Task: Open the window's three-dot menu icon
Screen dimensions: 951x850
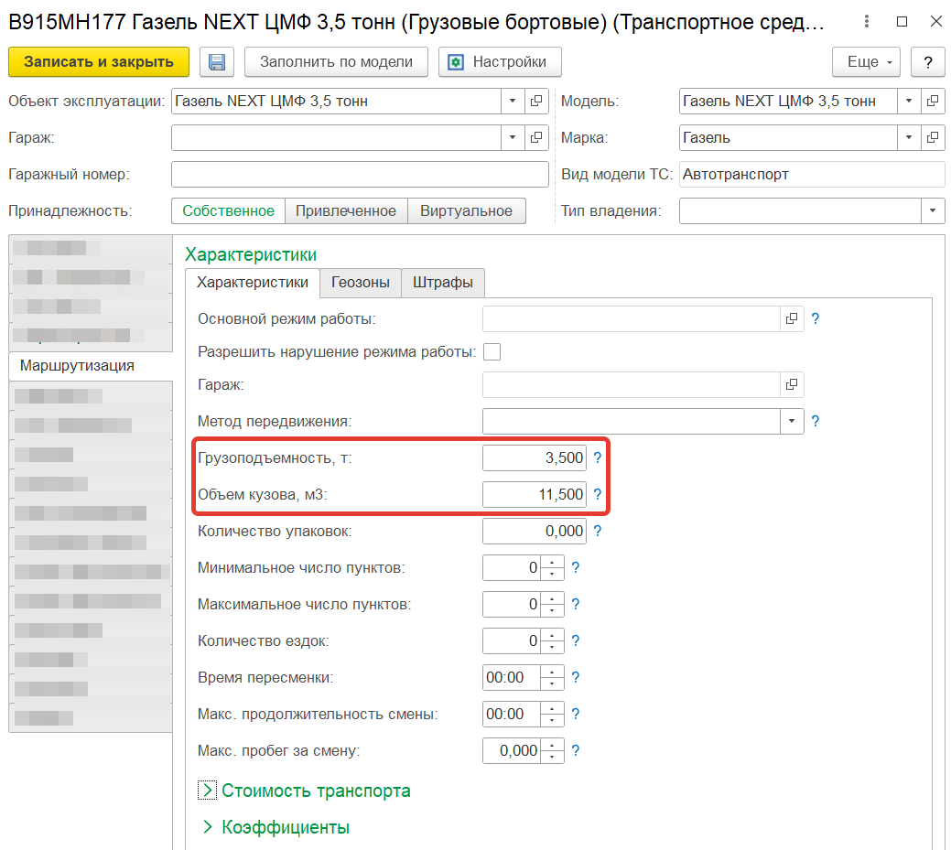Action: pos(867,22)
